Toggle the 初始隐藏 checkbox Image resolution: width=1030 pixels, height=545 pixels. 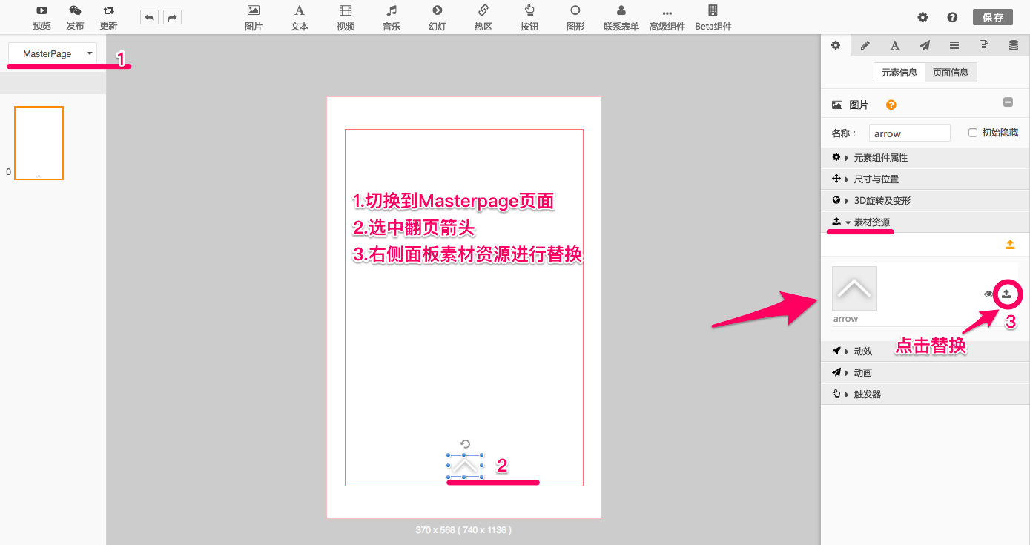coord(973,133)
